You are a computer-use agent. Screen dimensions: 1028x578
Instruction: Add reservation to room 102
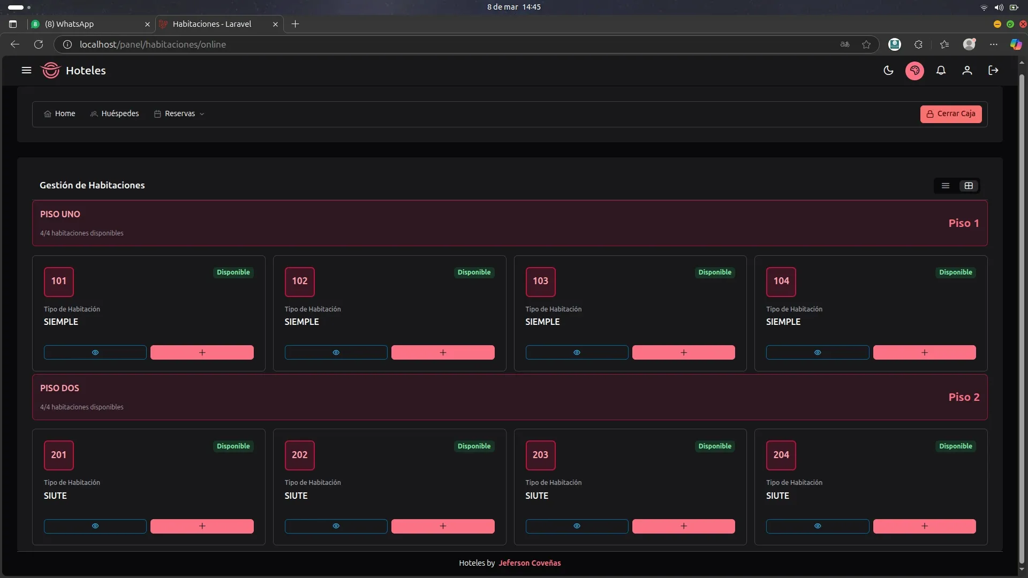click(443, 353)
